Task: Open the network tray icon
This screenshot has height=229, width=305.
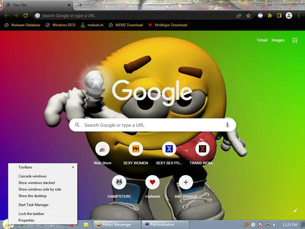Action: (x=268, y=225)
